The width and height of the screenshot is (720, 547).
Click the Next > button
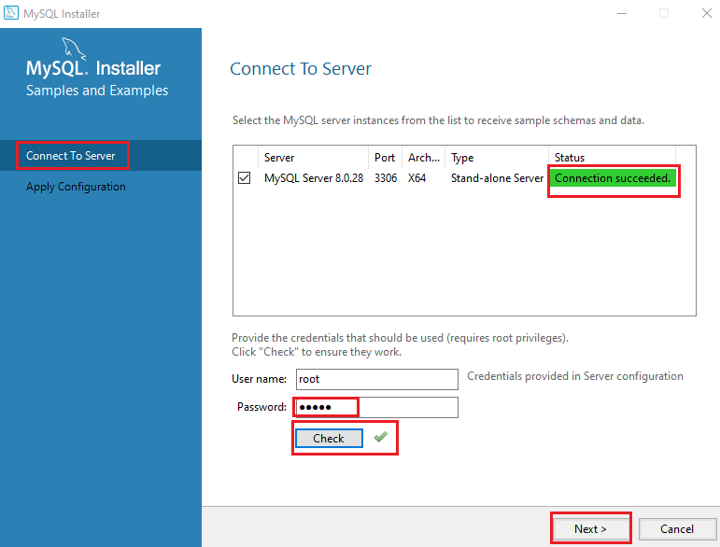pos(590,528)
